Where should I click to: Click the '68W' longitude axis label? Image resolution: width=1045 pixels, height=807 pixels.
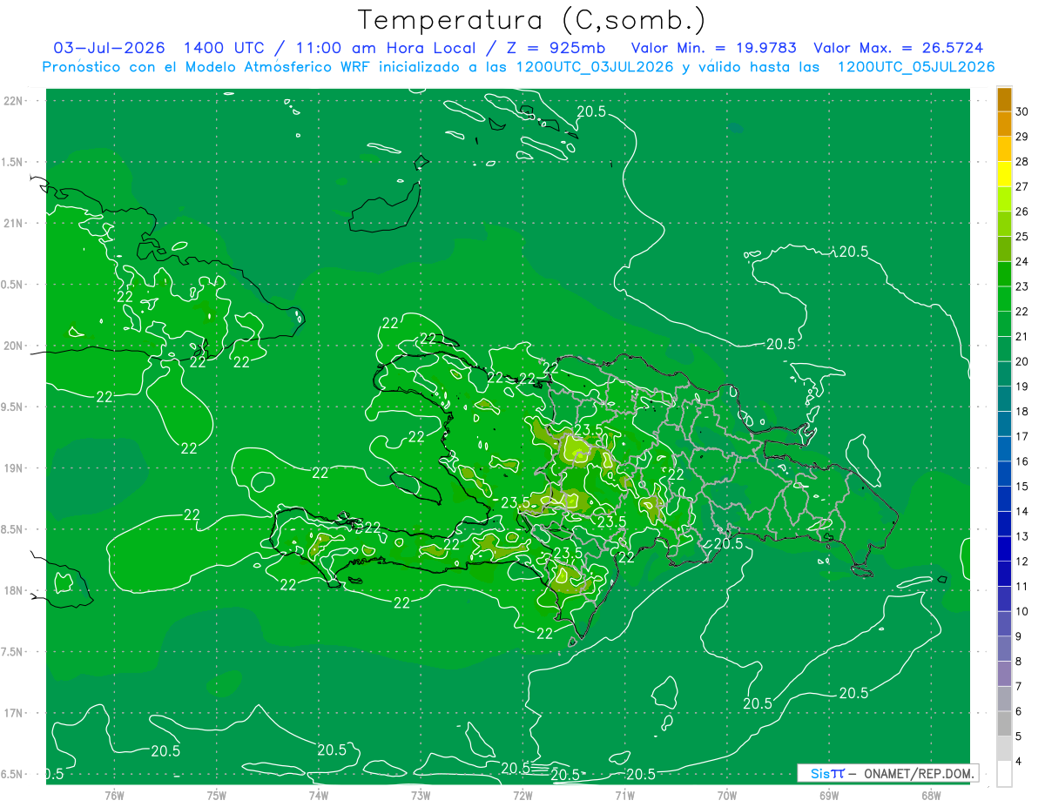point(931,795)
